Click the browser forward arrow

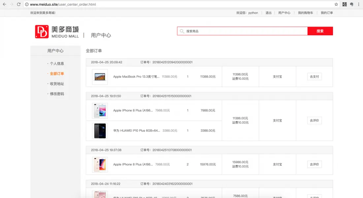[12, 4]
